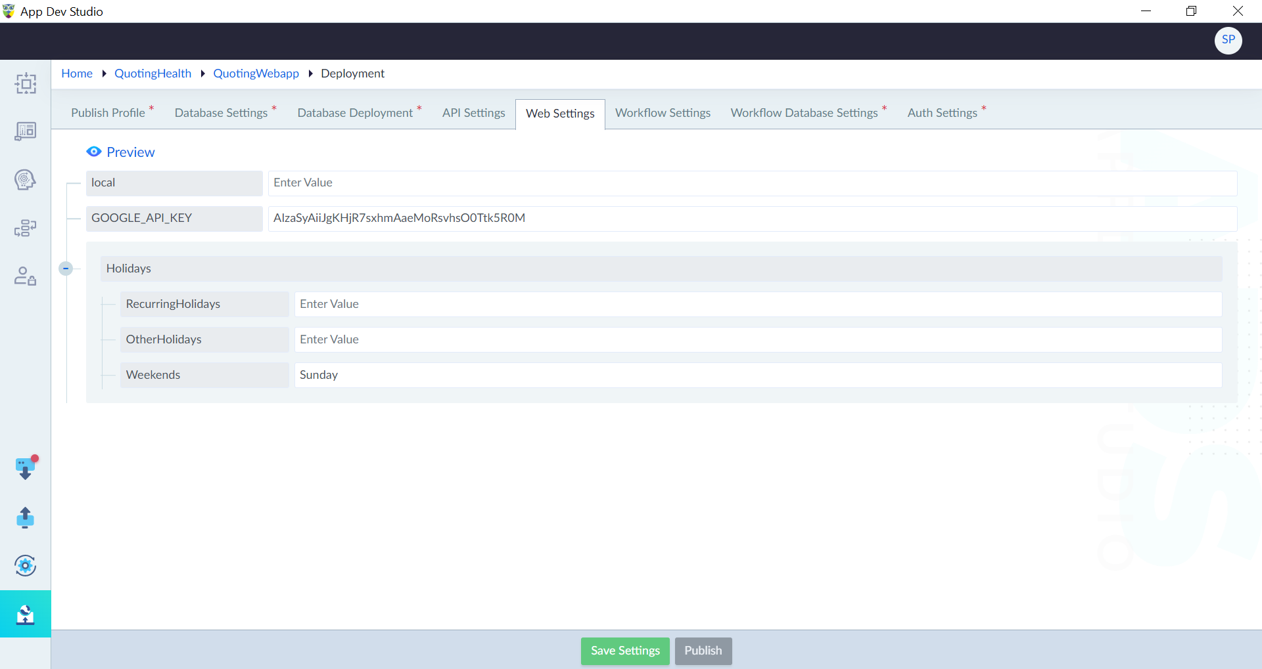Select the highlighted deployment sidebar icon
1262x669 pixels.
(x=26, y=614)
